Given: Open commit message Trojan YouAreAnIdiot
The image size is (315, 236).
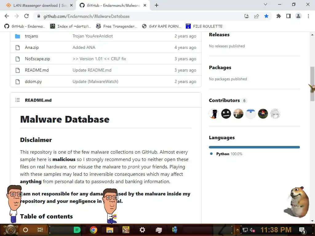Looking at the screenshot, I should pyautogui.click(x=93, y=36).
